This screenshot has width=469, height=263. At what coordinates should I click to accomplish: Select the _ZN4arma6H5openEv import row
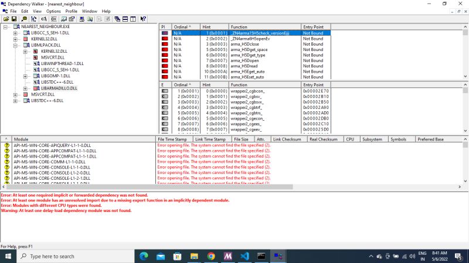pyautogui.click(x=245, y=39)
